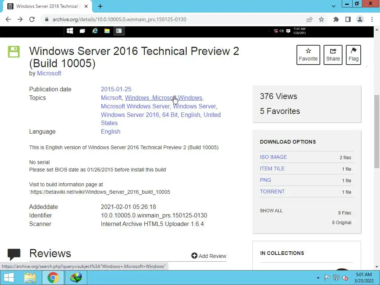Open the Windows Server 2016 topic link
This screenshot has width=380, height=285.
(x=130, y=115)
